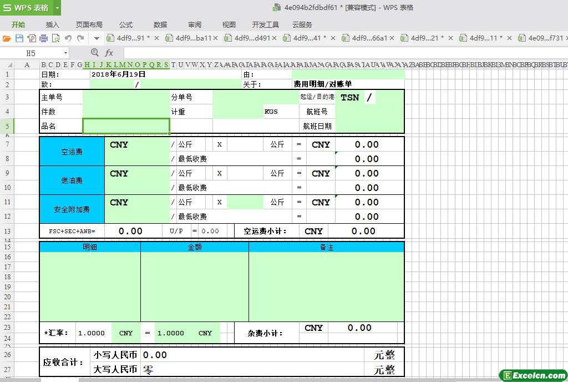Click the Open folder icon in toolbar
The image size is (568, 382).
(7, 38)
